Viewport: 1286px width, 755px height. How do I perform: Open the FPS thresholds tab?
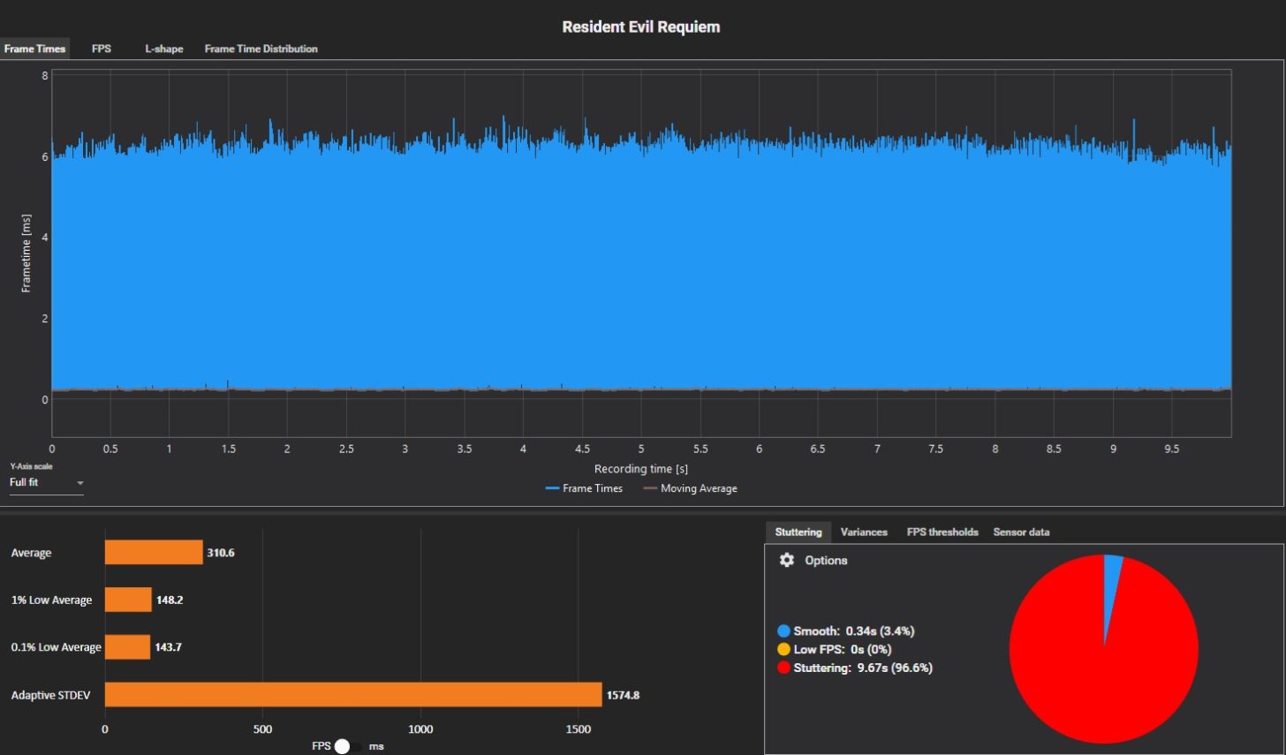(x=942, y=532)
